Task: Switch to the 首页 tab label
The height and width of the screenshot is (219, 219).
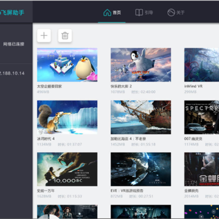Action: [117, 13]
